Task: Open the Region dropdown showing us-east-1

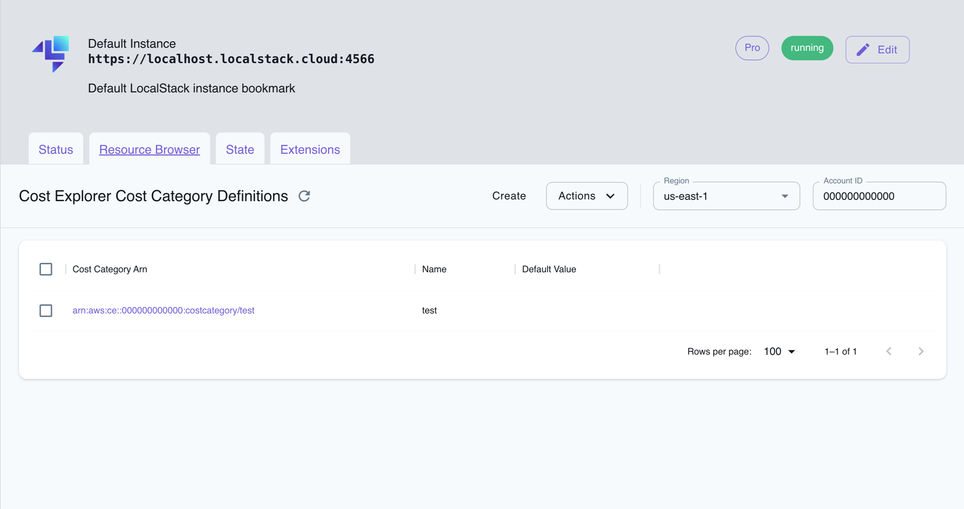Action: (x=726, y=196)
